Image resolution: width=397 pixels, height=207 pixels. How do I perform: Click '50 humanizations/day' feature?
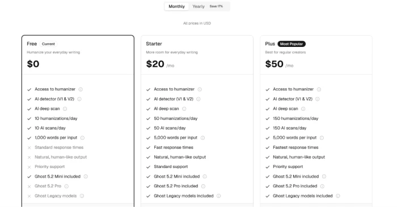[175, 118]
